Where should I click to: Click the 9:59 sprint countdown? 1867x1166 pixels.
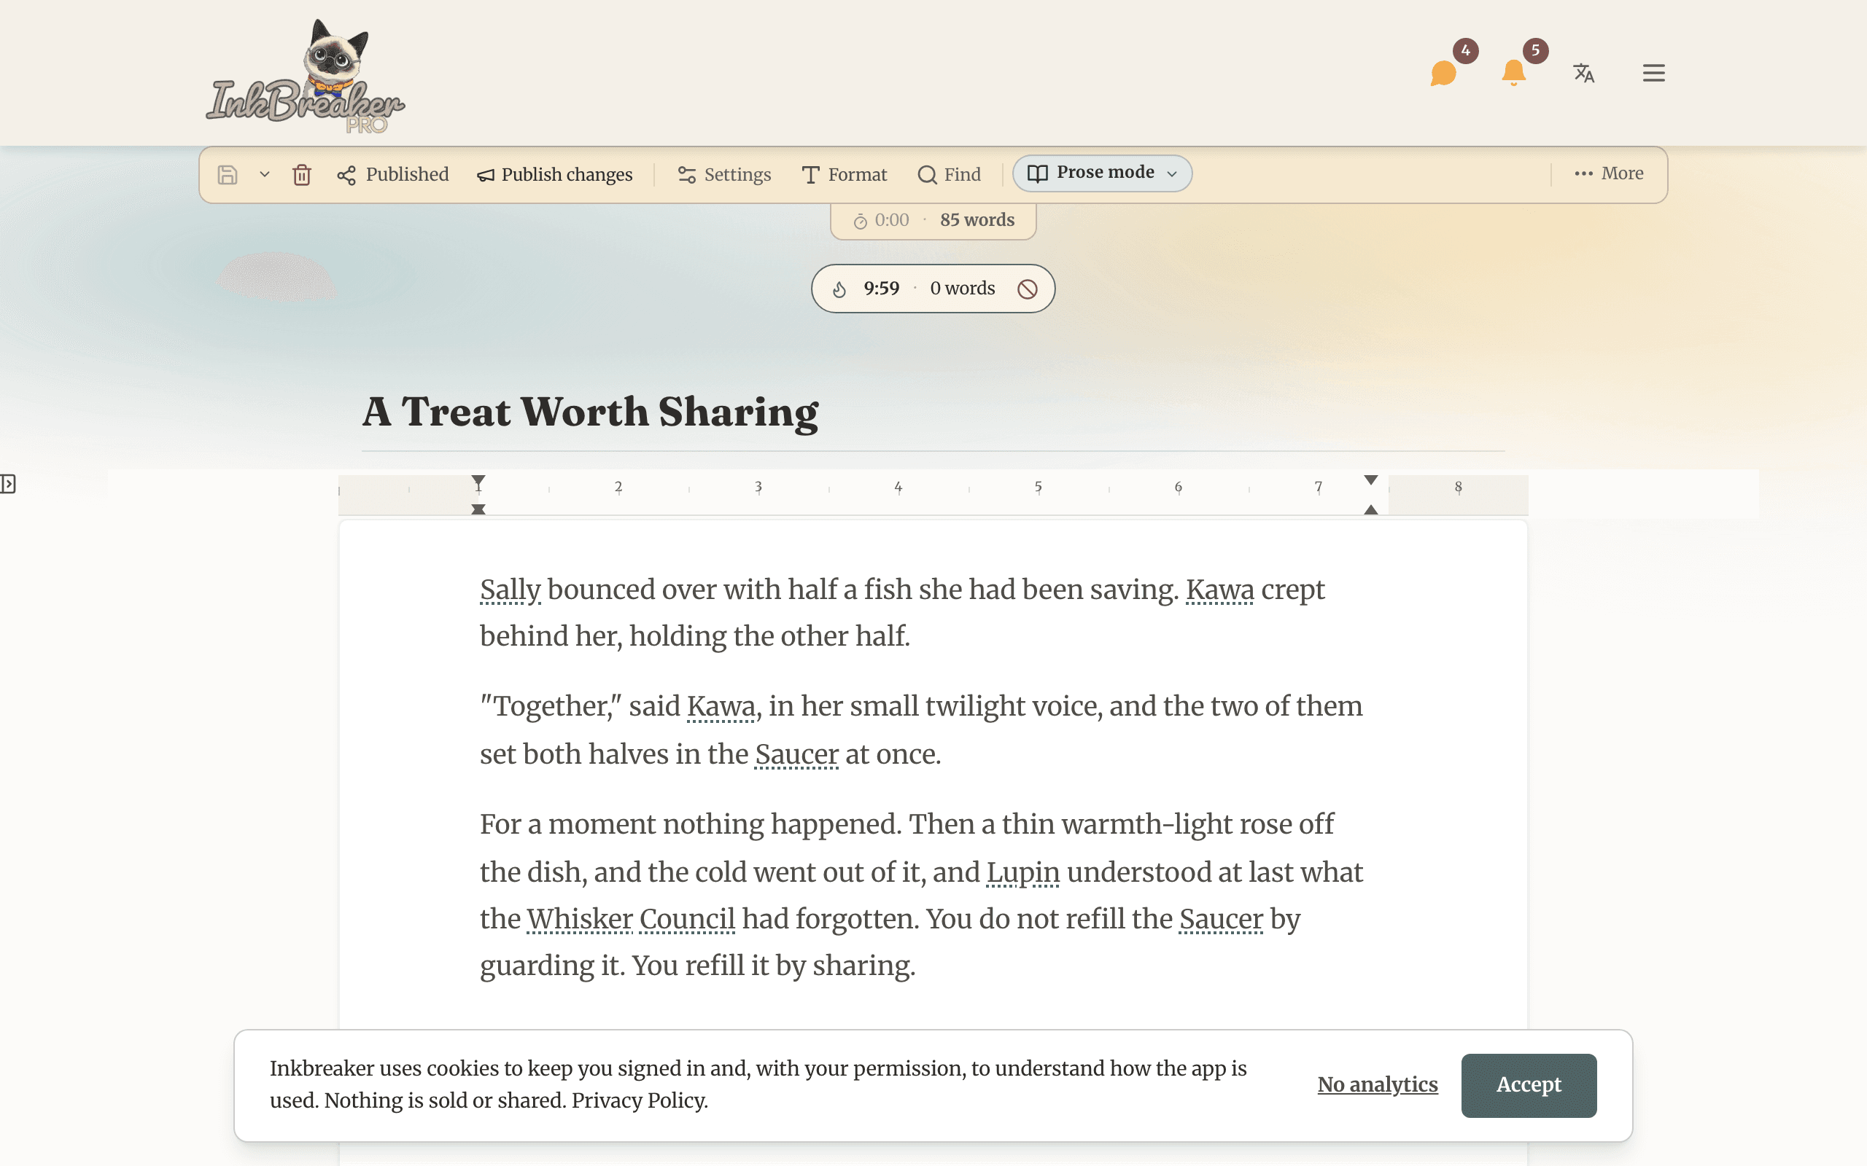tap(881, 289)
